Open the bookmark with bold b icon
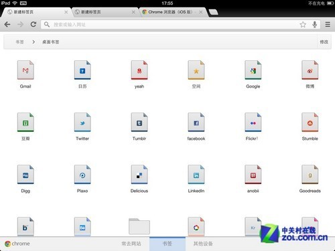The image size is (335, 251). 25,226
